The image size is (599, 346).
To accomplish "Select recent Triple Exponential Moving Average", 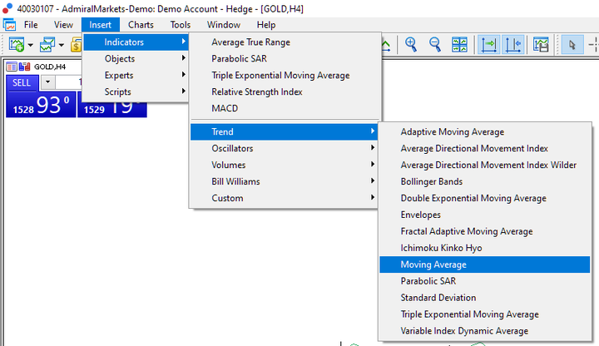I will pos(285,75).
